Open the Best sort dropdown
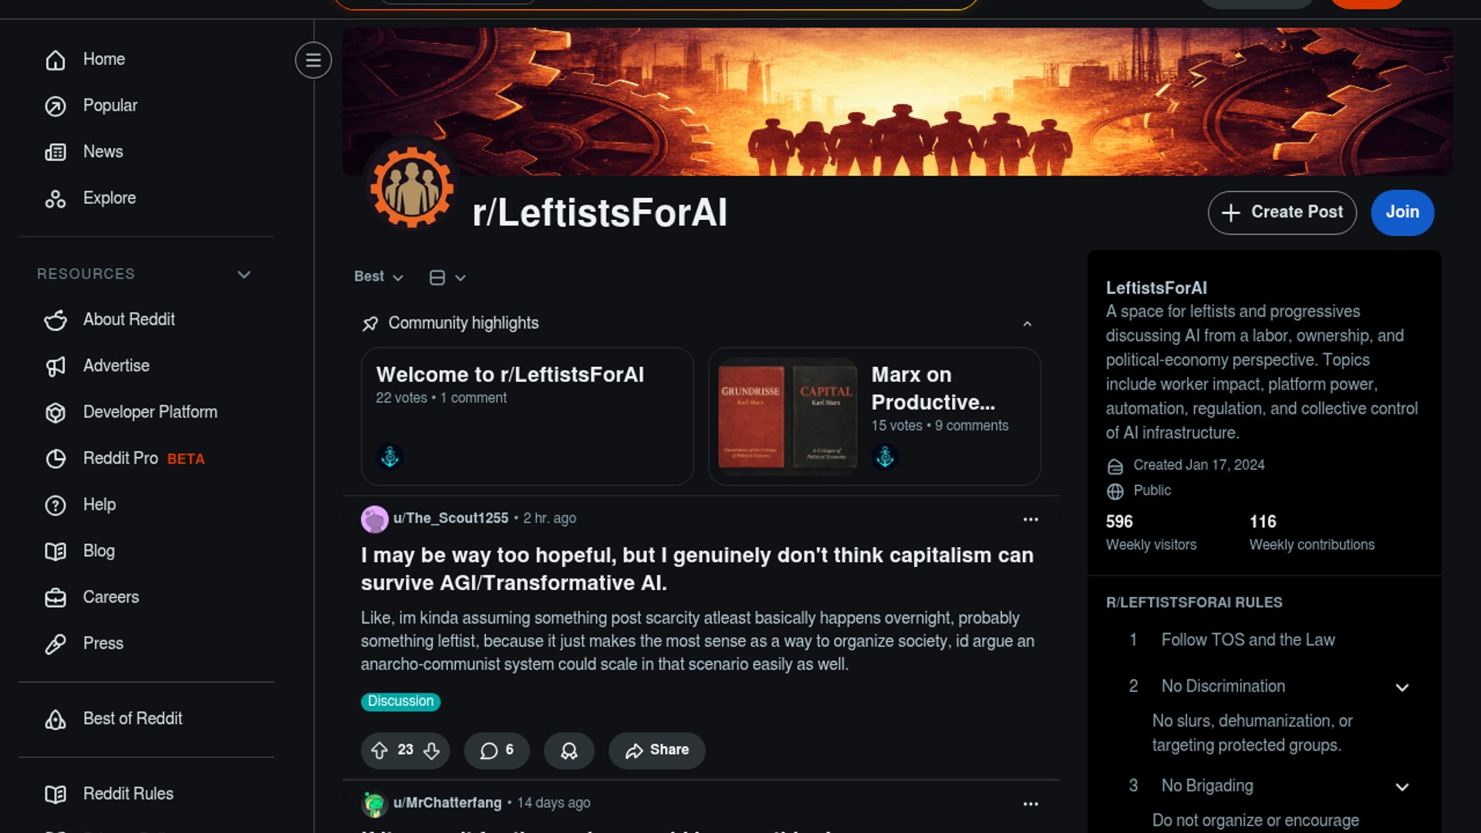The width and height of the screenshot is (1481, 833). 378,277
